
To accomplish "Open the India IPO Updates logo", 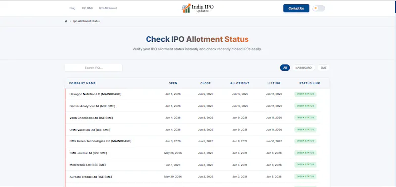I will click(x=198, y=8).
